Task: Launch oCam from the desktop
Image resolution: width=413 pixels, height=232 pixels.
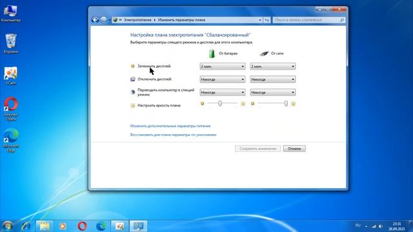Action: click(11, 76)
